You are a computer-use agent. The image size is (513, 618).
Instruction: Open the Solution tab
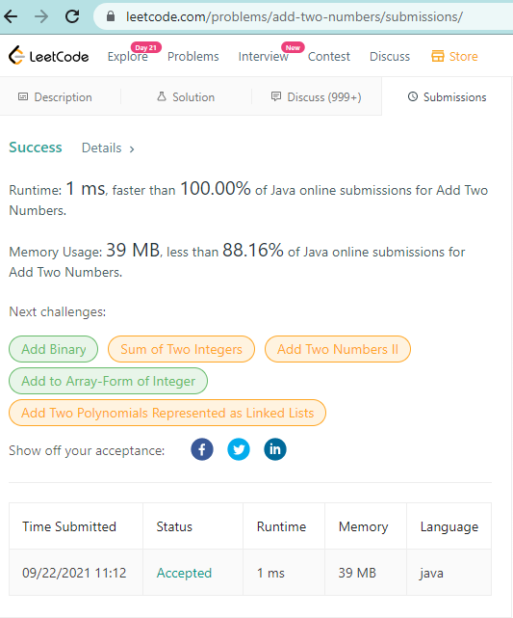click(186, 97)
